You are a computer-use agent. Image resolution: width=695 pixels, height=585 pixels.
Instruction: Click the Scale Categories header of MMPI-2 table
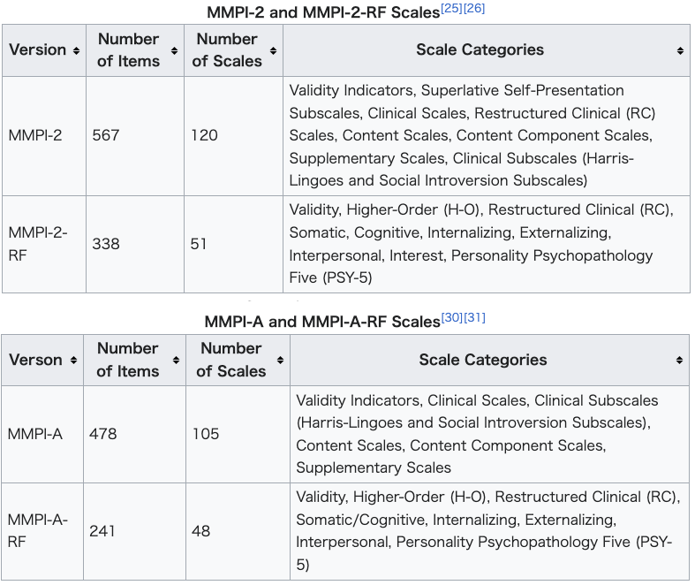click(480, 49)
